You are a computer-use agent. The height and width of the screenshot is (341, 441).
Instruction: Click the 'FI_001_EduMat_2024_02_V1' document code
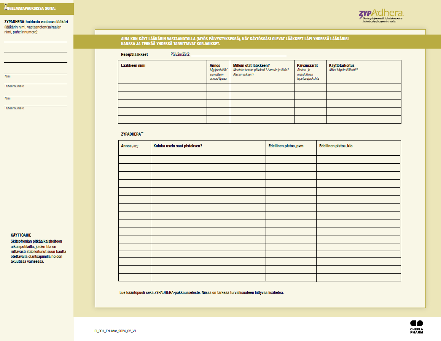click(115, 331)
